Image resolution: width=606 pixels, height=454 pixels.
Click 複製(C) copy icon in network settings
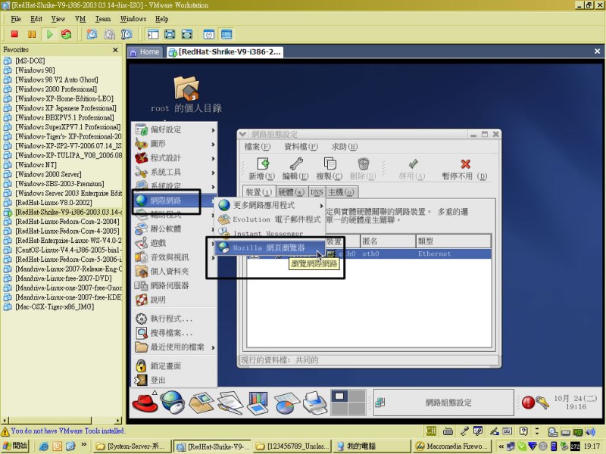330,169
